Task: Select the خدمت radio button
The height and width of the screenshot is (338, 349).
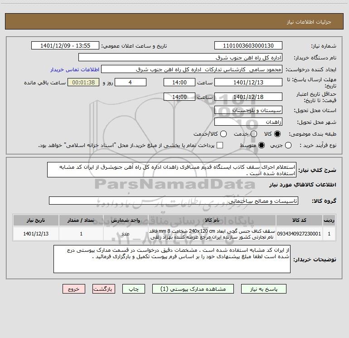Action: pyautogui.click(x=254, y=134)
